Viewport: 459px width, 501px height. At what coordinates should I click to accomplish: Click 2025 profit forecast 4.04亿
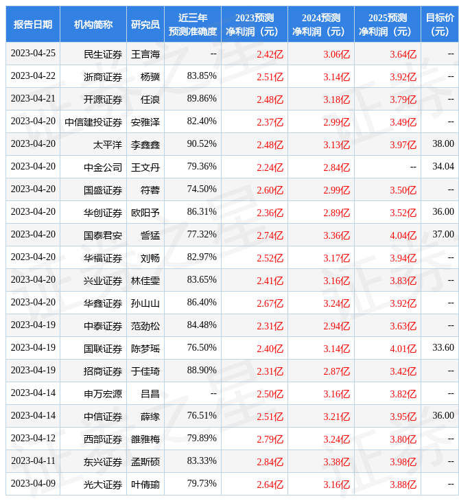(x=403, y=236)
